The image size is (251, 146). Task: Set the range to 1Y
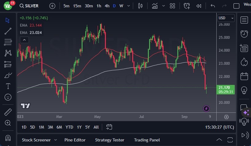[x=79, y=127]
